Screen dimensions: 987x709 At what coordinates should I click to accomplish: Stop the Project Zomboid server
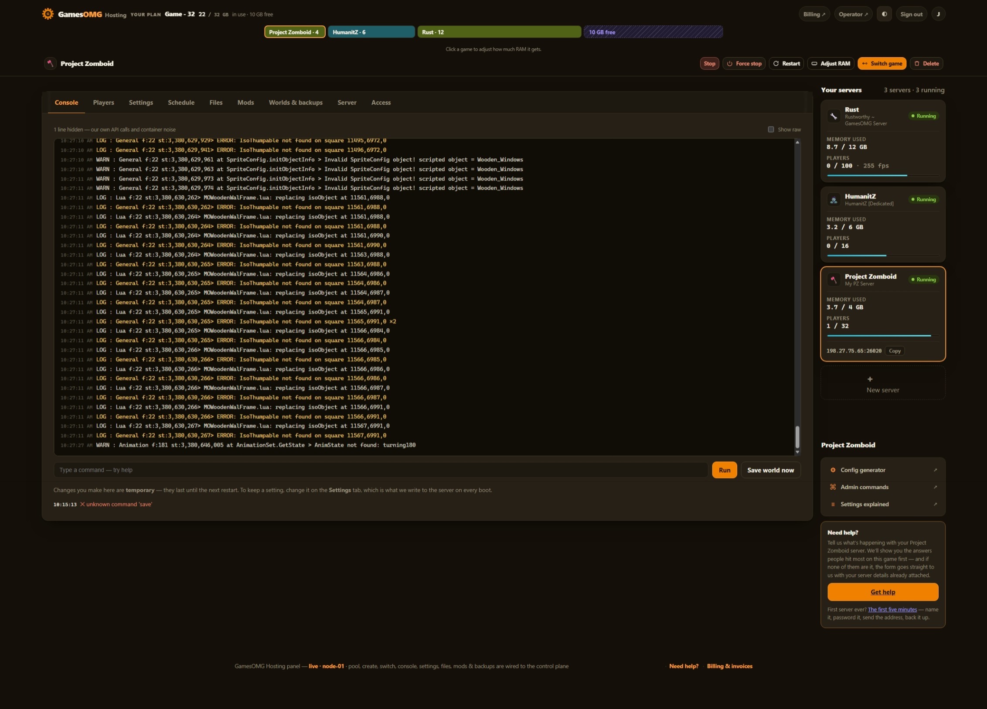tap(709, 64)
